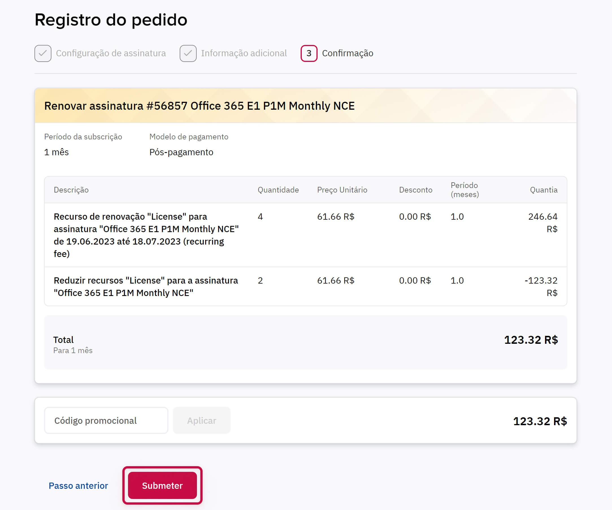Click the Renovar assinatura #56857 header
The image size is (612, 510).
coord(199,106)
